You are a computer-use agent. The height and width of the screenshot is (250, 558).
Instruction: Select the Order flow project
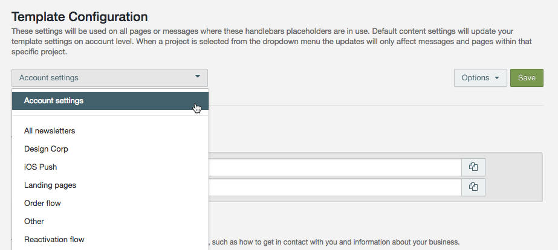click(x=42, y=203)
